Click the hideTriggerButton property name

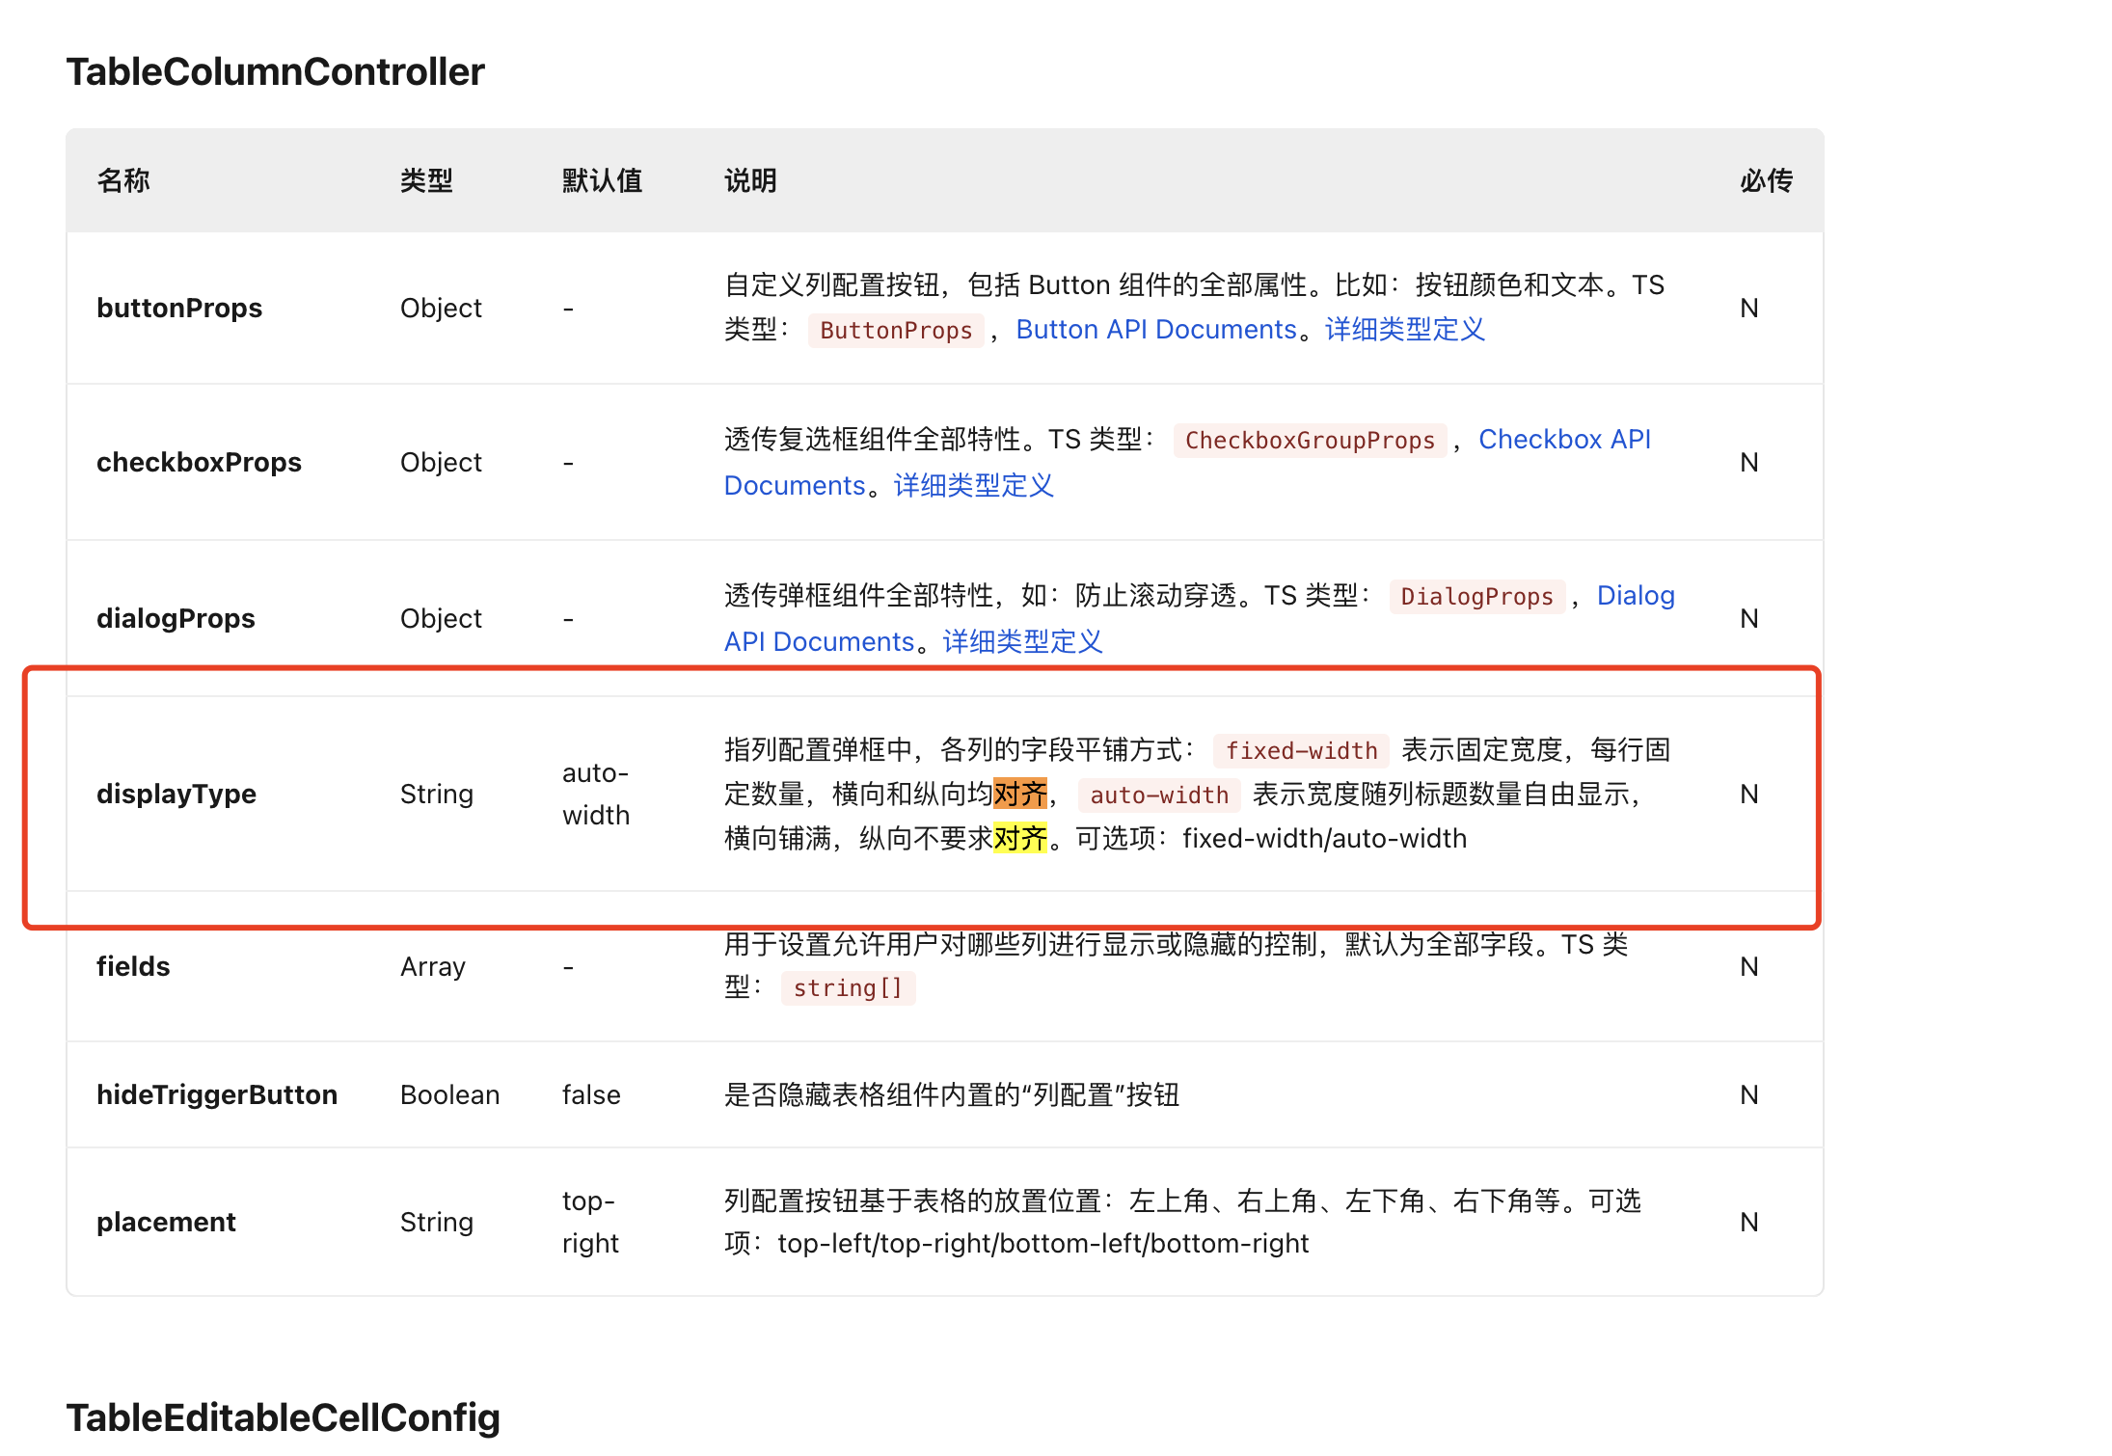[x=217, y=1094]
